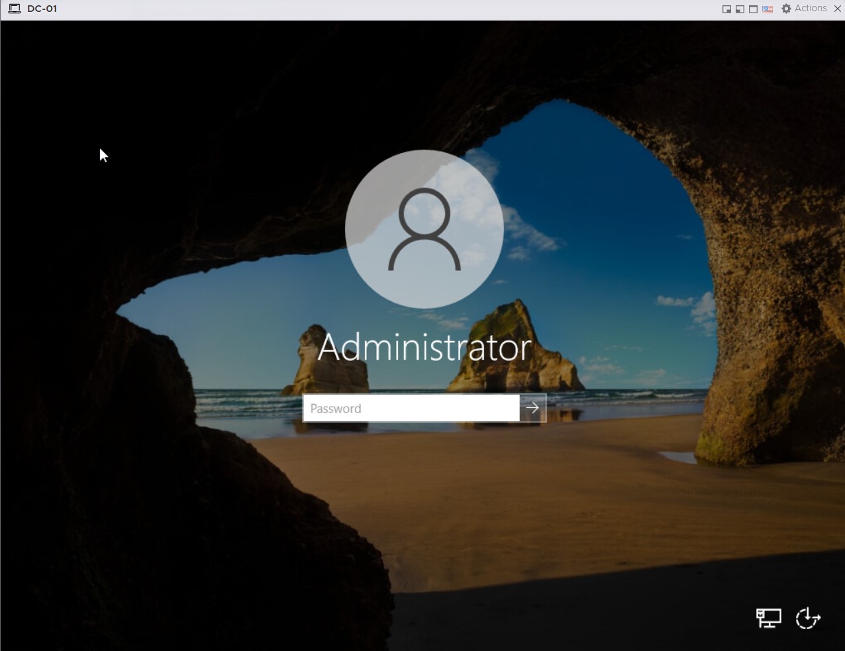Click the US flag keyboard layout icon
This screenshot has height=651, width=845.
[x=768, y=9]
